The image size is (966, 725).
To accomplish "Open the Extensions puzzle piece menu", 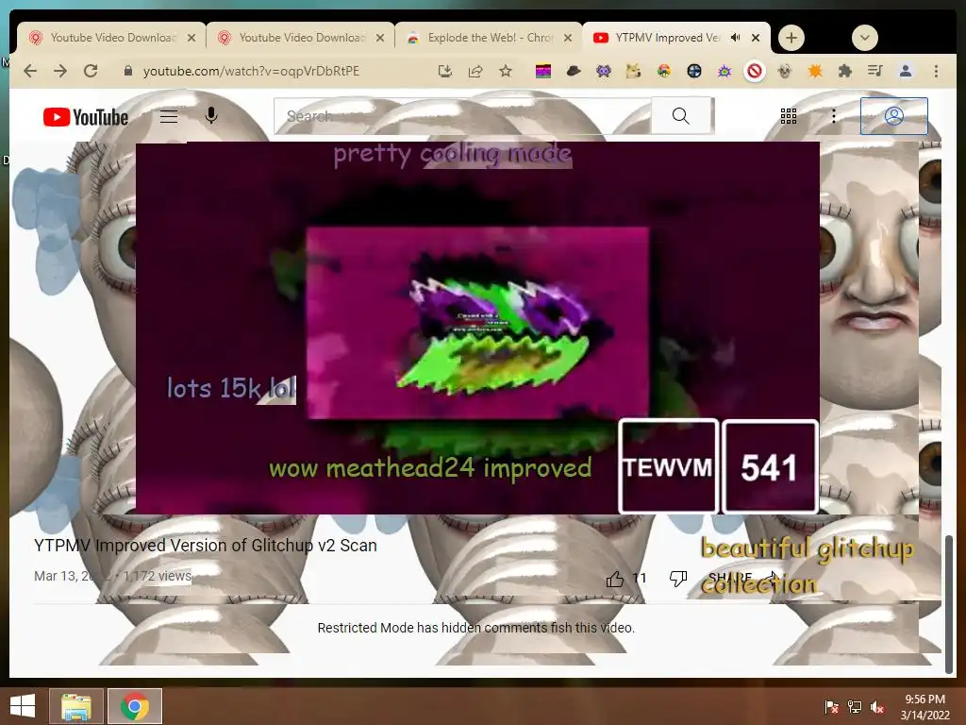I will point(845,72).
